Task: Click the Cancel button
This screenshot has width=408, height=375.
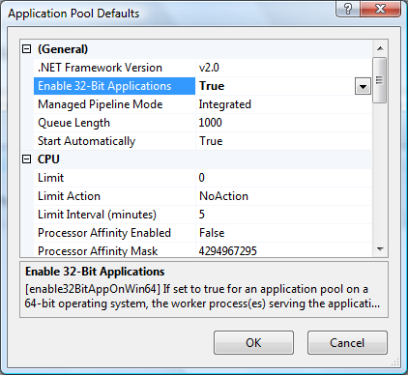Action: pyautogui.click(x=347, y=343)
